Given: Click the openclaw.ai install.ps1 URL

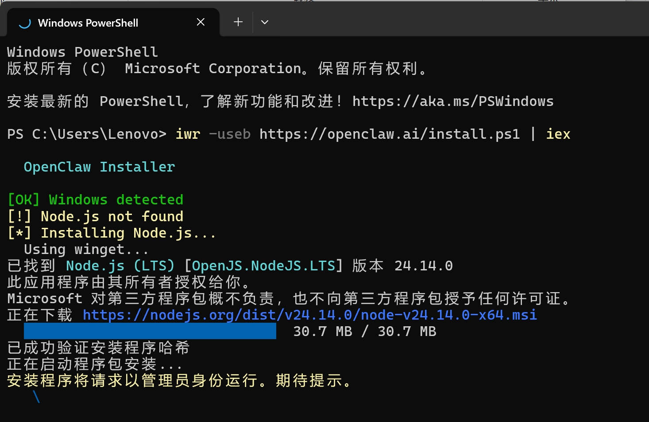Looking at the screenshot, I should 389,134.
